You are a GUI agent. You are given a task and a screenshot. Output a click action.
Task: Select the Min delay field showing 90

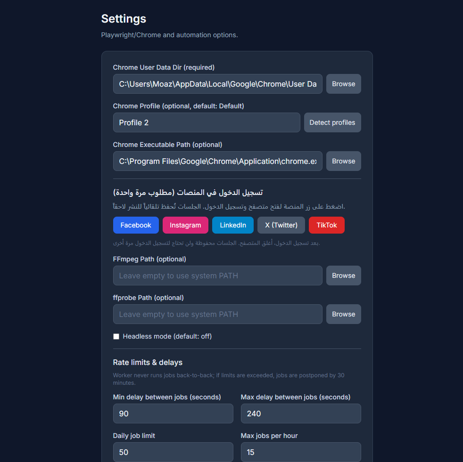(173, 413)
